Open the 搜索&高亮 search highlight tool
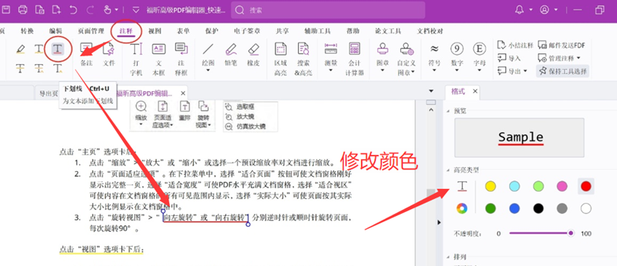Screen dimensions: 617x266 [303, 59]
